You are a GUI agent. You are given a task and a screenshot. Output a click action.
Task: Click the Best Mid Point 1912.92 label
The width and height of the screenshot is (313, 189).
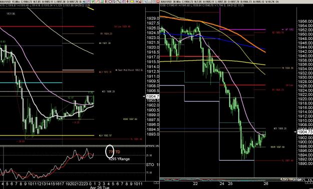coord(130,70)
